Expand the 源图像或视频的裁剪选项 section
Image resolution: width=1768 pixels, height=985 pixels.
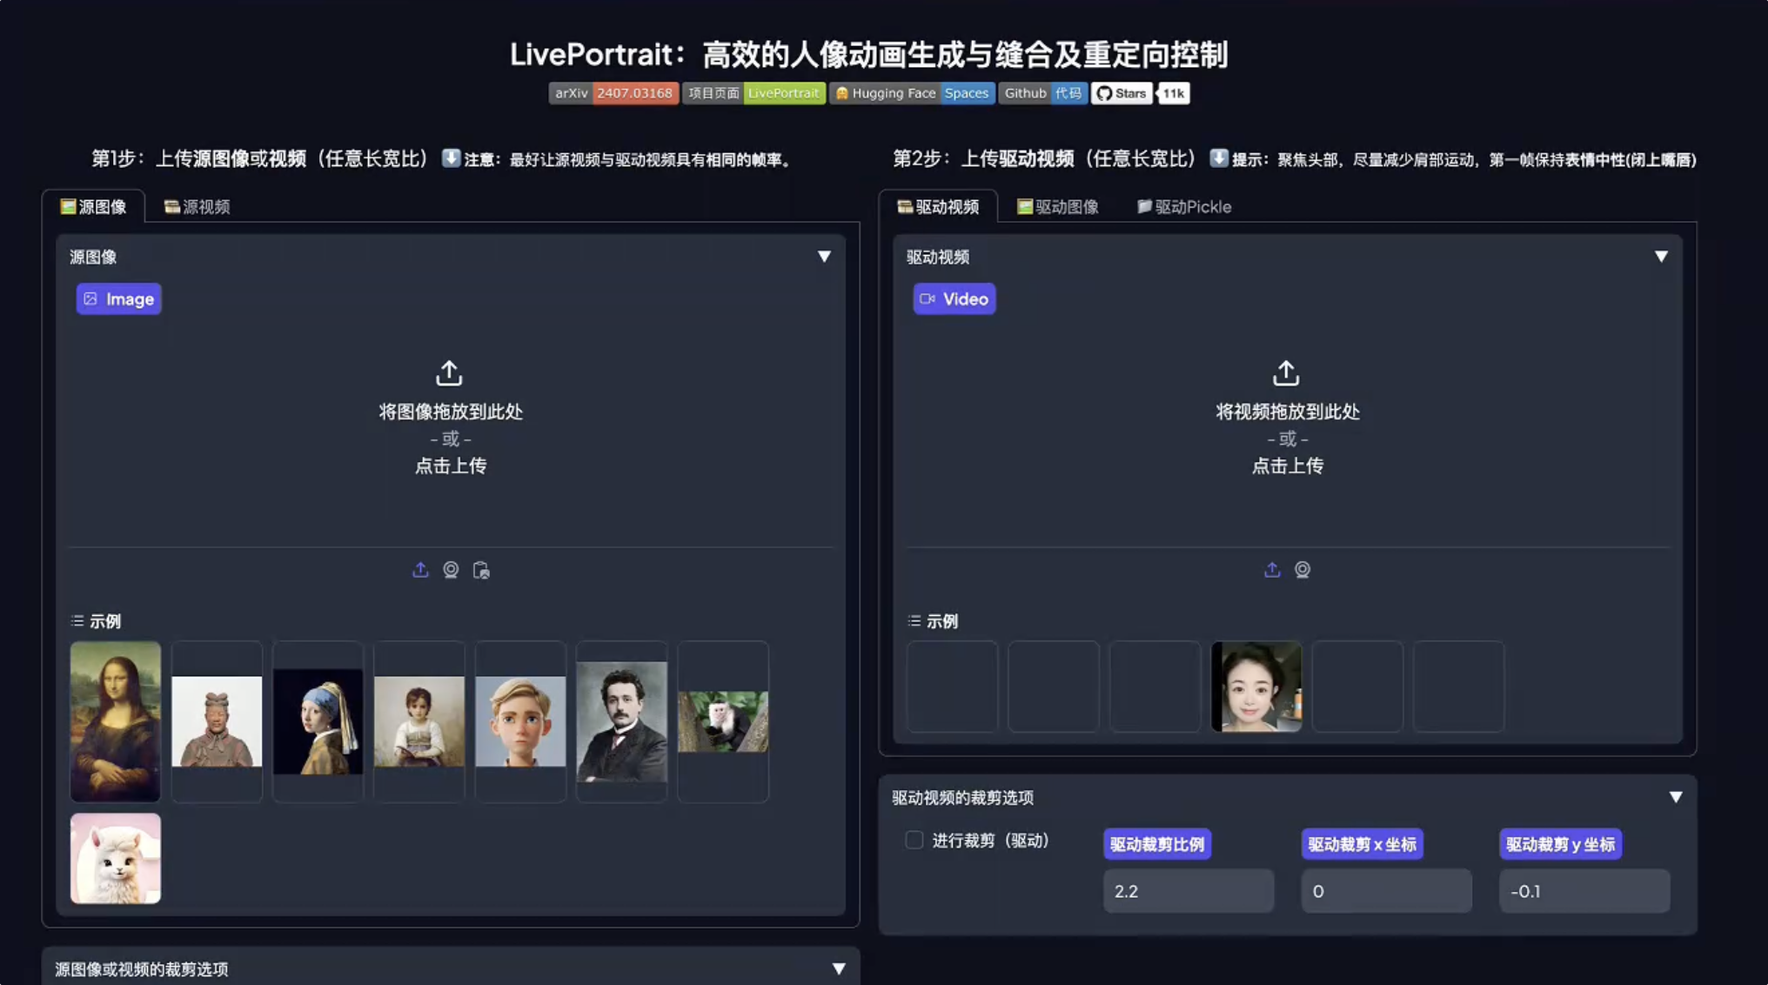click(x=839, y=967)
